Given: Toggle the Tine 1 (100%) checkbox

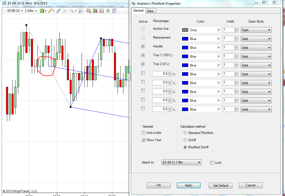Looking at the screenshot, I should pos(143,55).
